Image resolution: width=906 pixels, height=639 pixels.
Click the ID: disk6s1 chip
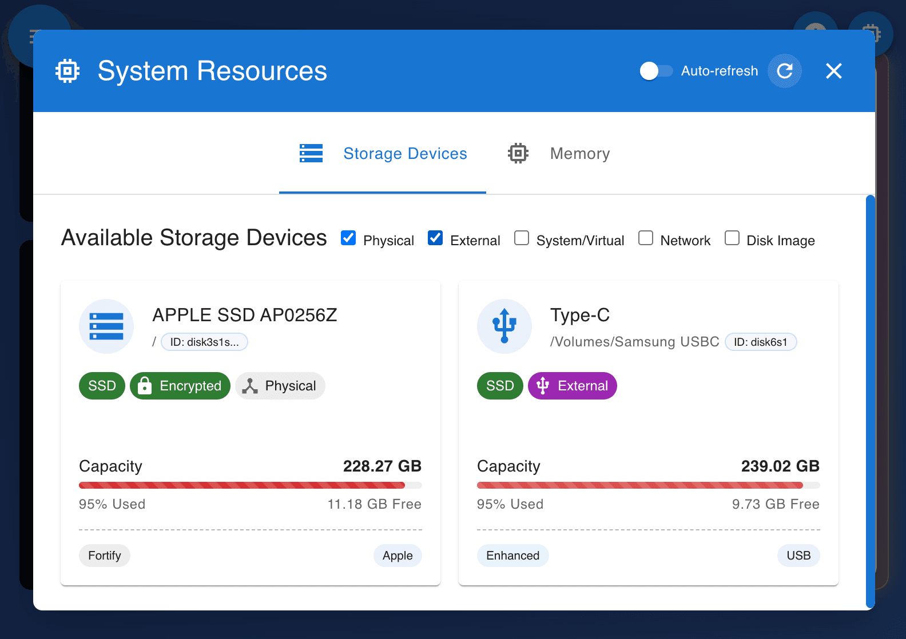761,342
